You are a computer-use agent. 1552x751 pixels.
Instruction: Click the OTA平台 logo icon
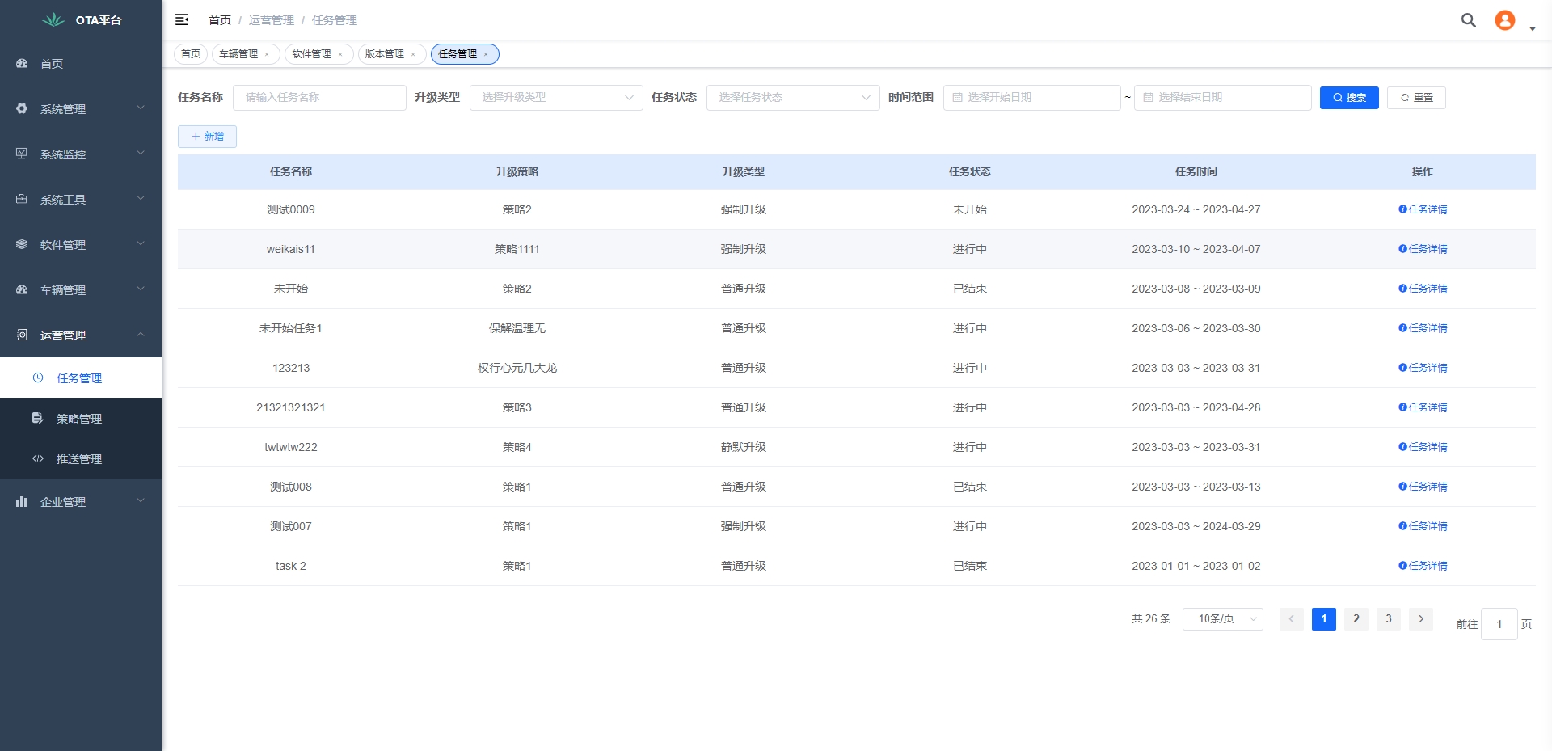(53, 19)
